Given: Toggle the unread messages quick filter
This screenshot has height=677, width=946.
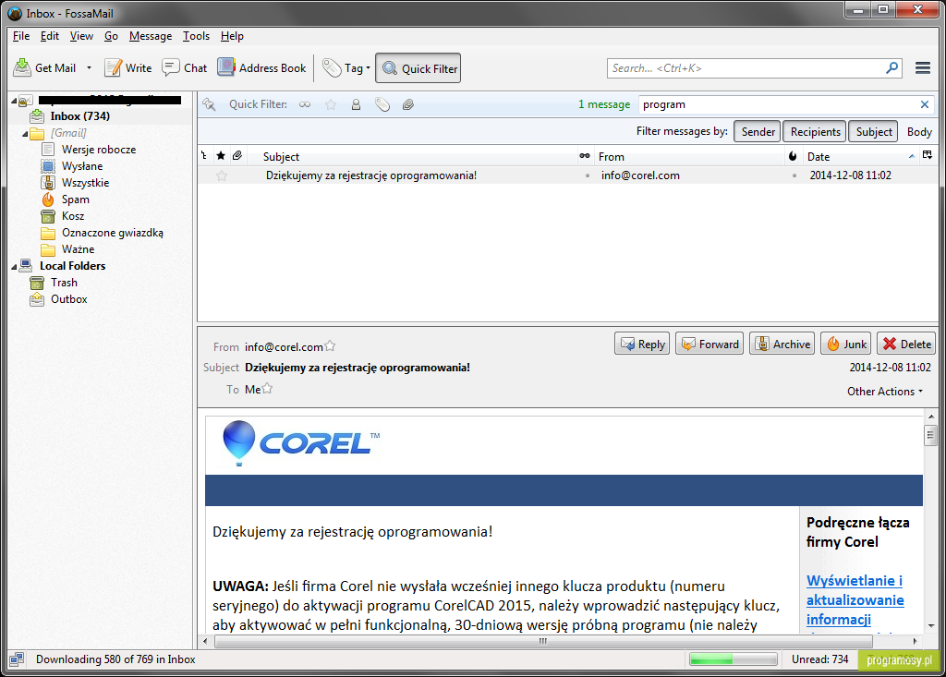Looking at the screenshot, I should pyautogui.click(x=305, y=104).
